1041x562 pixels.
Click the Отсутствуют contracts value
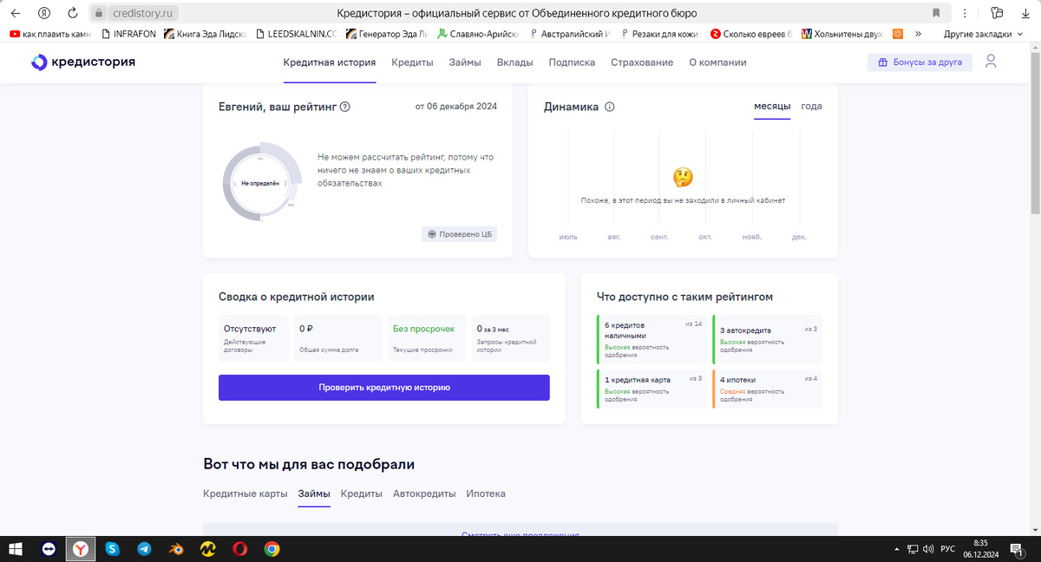[250, 329]
